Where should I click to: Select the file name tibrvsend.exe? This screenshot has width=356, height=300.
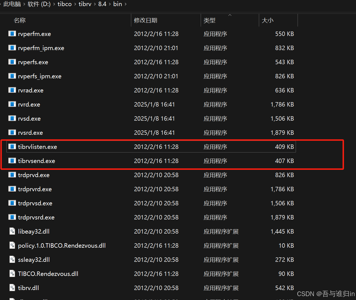point(37,161)
